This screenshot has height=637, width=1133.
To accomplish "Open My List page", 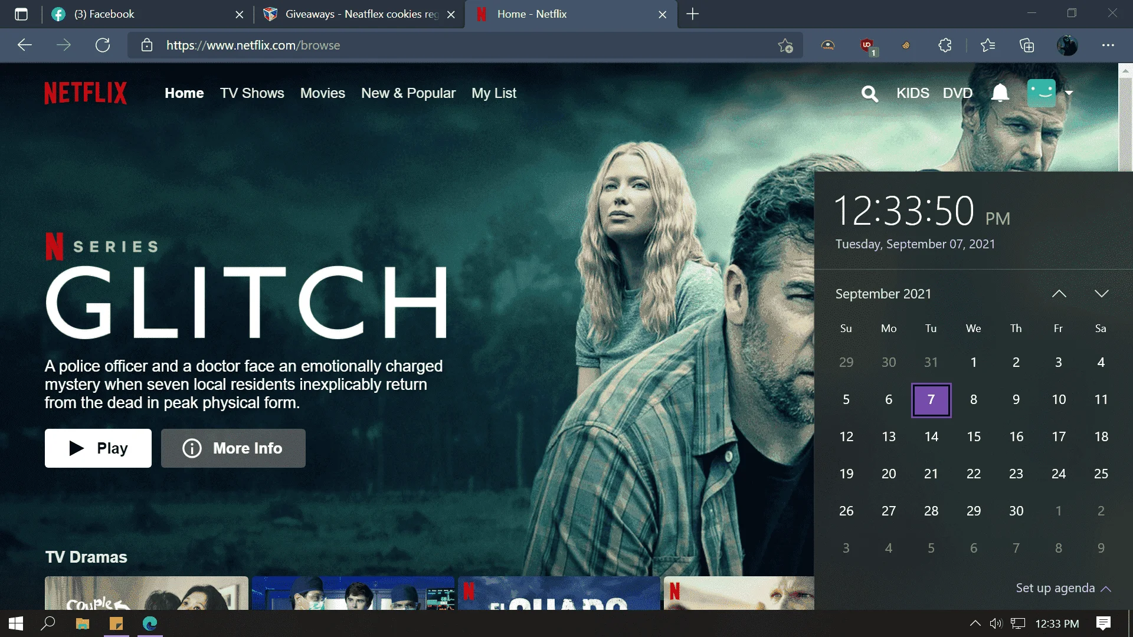I will coord(494,93).
